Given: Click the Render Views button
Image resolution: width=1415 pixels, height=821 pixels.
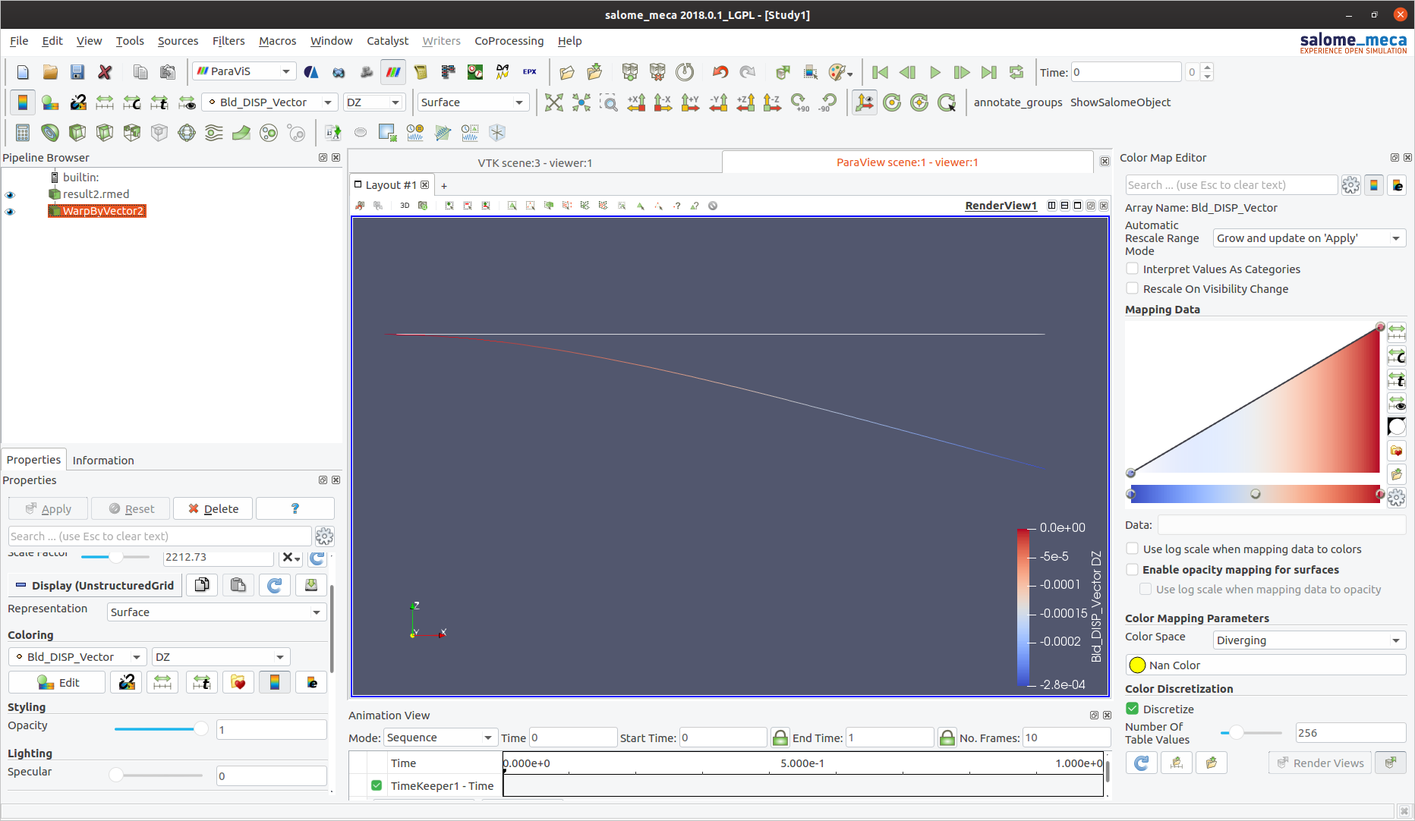Looking at the screenshot, I should pyautogui.click(x=1320, y=763).
